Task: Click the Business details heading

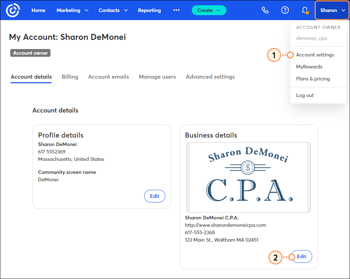Action: point(211,135)
